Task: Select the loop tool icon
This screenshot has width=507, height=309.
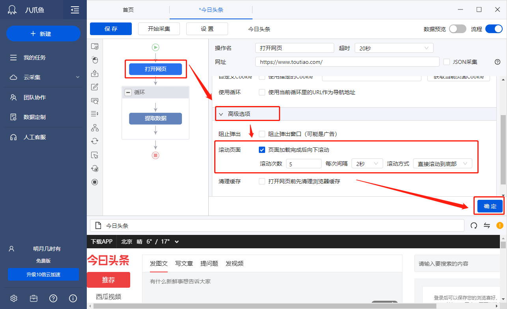Action: tap(95, 141)
